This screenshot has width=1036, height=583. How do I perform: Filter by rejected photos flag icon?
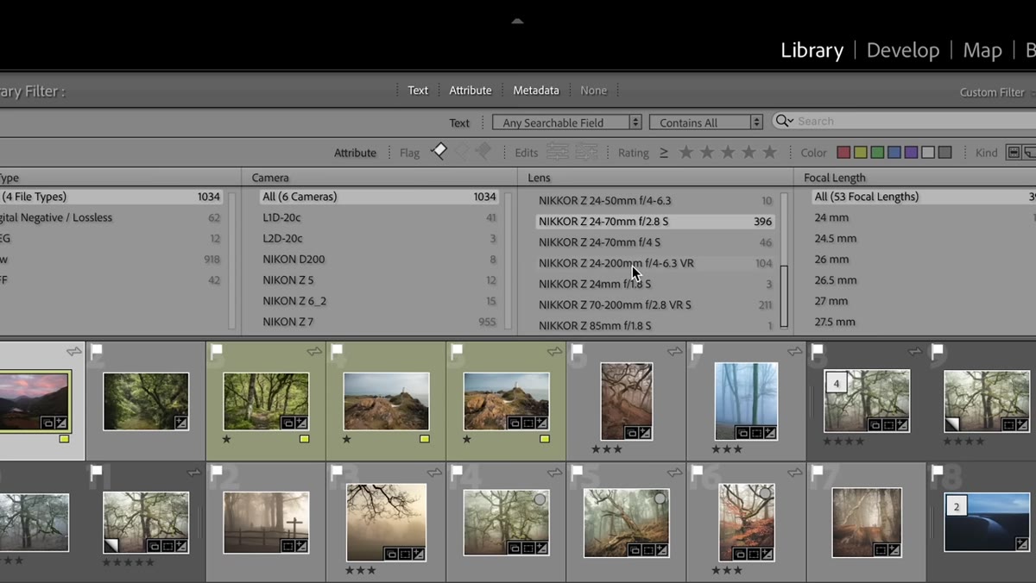point(483,152)
